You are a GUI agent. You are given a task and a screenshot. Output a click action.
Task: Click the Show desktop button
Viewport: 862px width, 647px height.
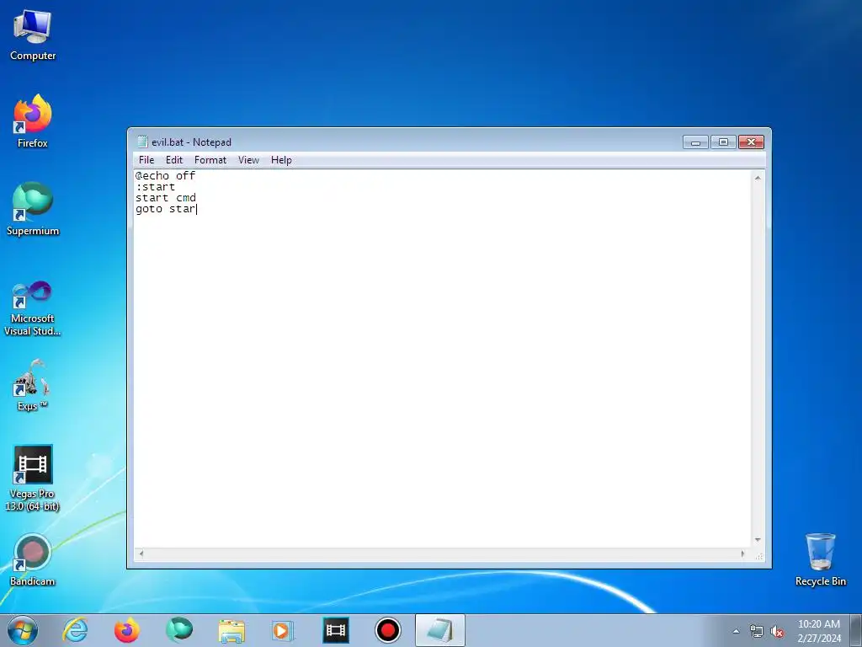(856, 630)
